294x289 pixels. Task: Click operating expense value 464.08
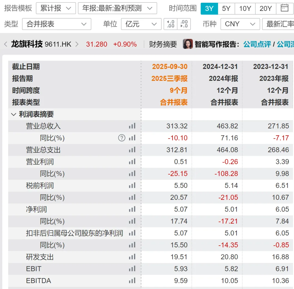(227, 150)
